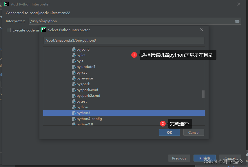Click the pyrcc5 file icon
Screen dimensions: 248x167
(74, 73)
